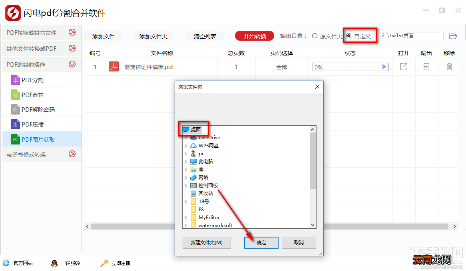Click 全部 page selection for row 1
Image resolution: width=466 pixels, height=271 pixels.
pyautogui.click(x=282, y=67)
